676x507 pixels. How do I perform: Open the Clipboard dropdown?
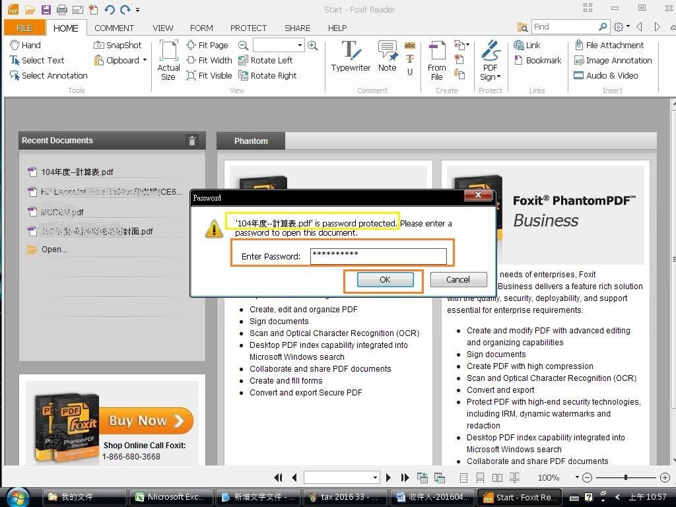coord(145,60)
